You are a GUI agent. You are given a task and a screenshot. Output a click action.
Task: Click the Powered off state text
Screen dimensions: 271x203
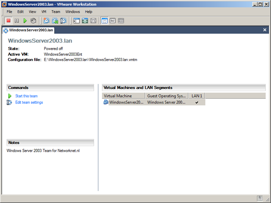pos(53,49)
